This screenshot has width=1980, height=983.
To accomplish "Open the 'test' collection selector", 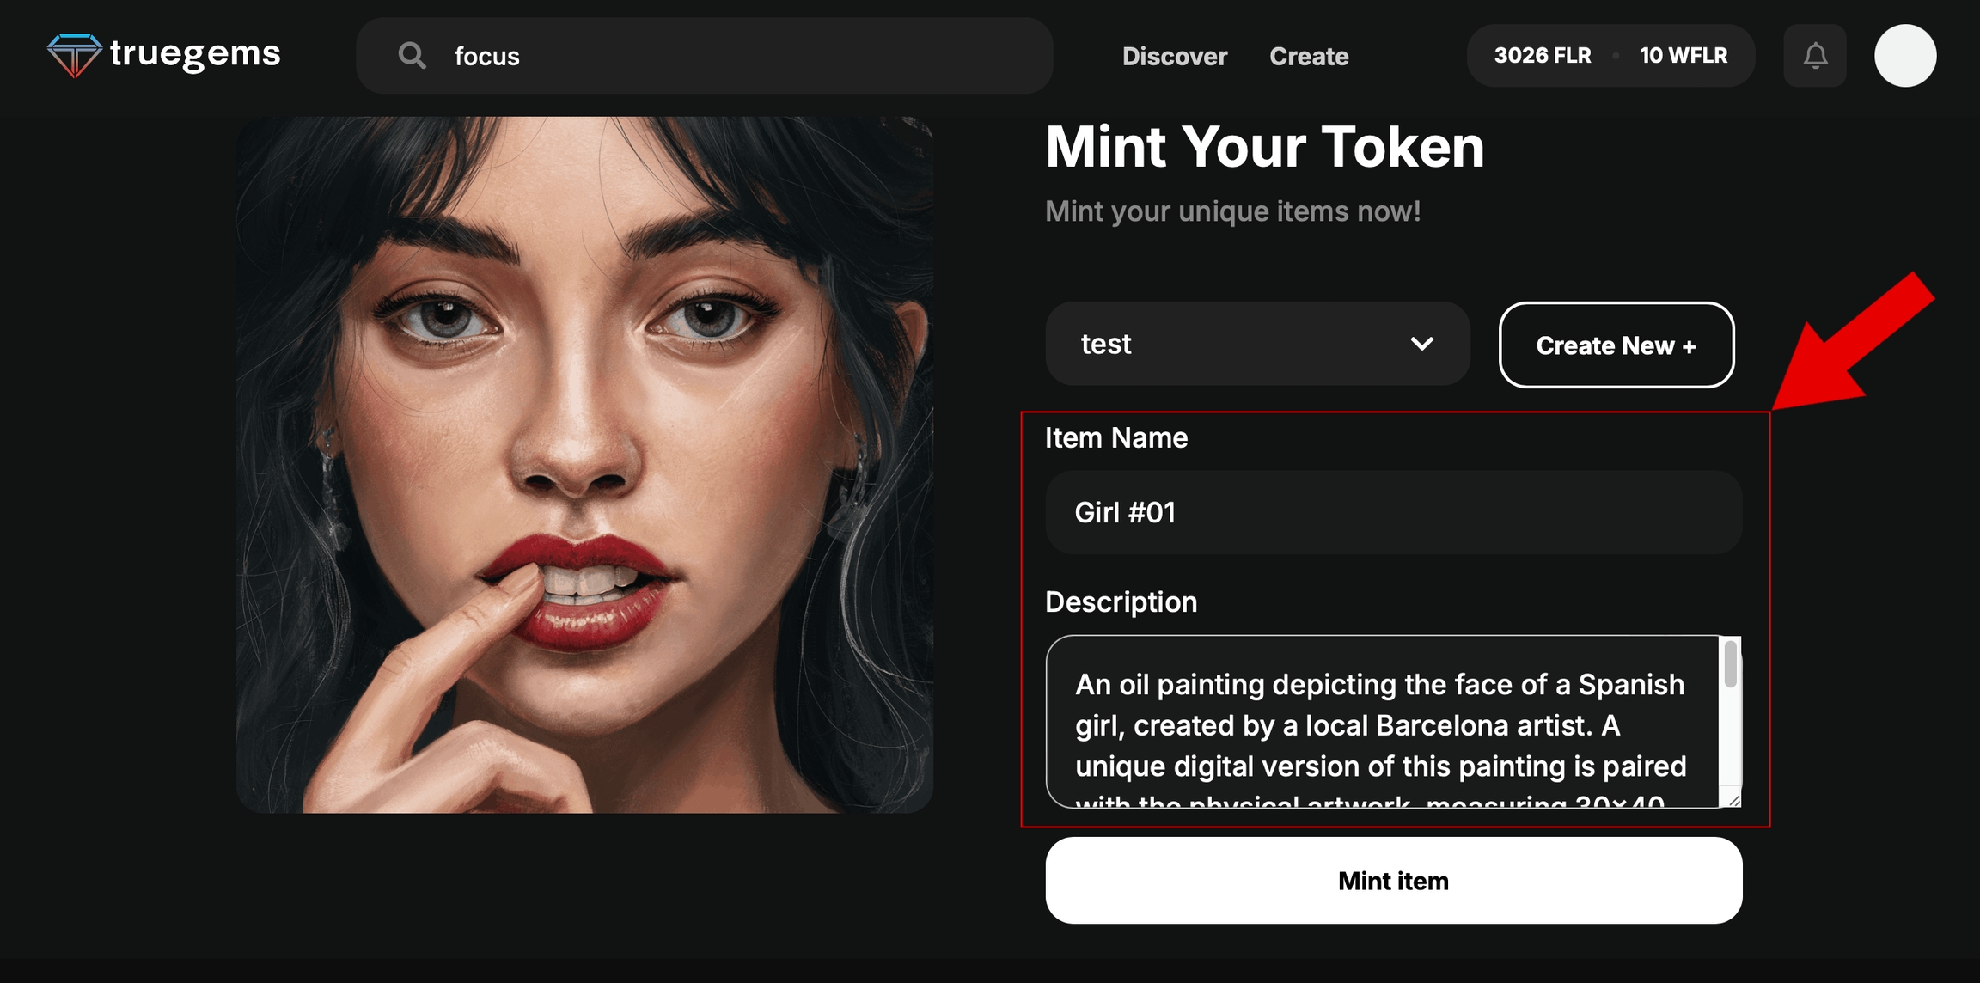I will click(x=1237, y=344).
